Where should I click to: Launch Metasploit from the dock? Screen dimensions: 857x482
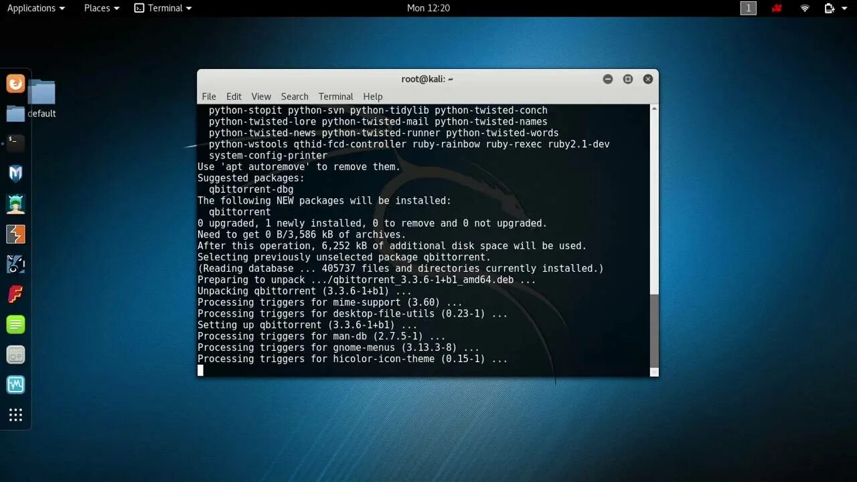pos(15,173)
